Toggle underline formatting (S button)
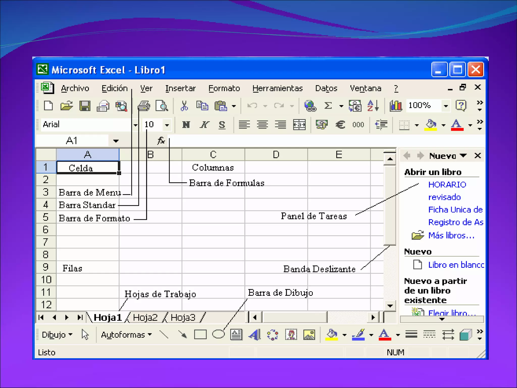This screenshot has width=517, height=388. click(x=222, y=125)
